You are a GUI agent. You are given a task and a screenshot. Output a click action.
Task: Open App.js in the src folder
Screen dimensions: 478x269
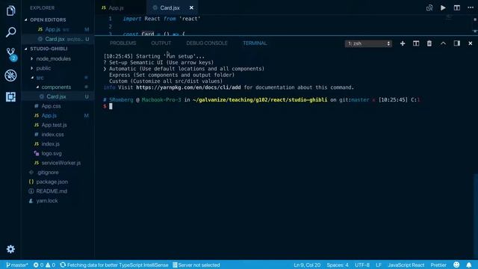point(49,115)
